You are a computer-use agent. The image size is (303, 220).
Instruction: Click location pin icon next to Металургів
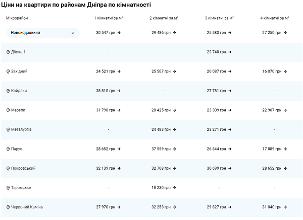pos(8,129)
